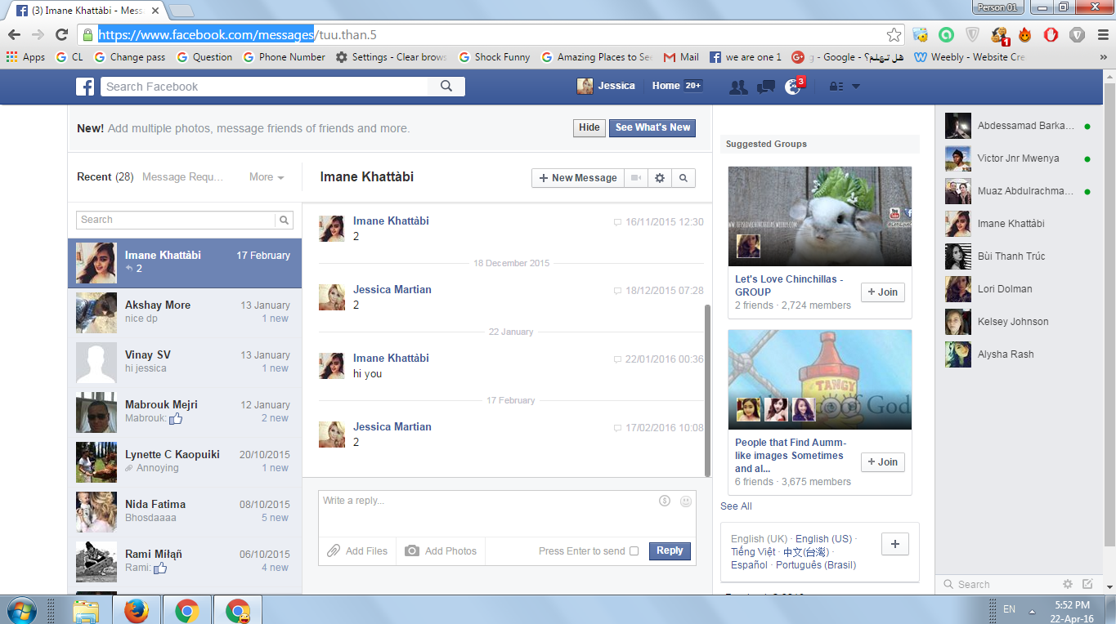Open the More dropdown in messages
Screen dimensions: 1116x624
(x=267, y=177)
